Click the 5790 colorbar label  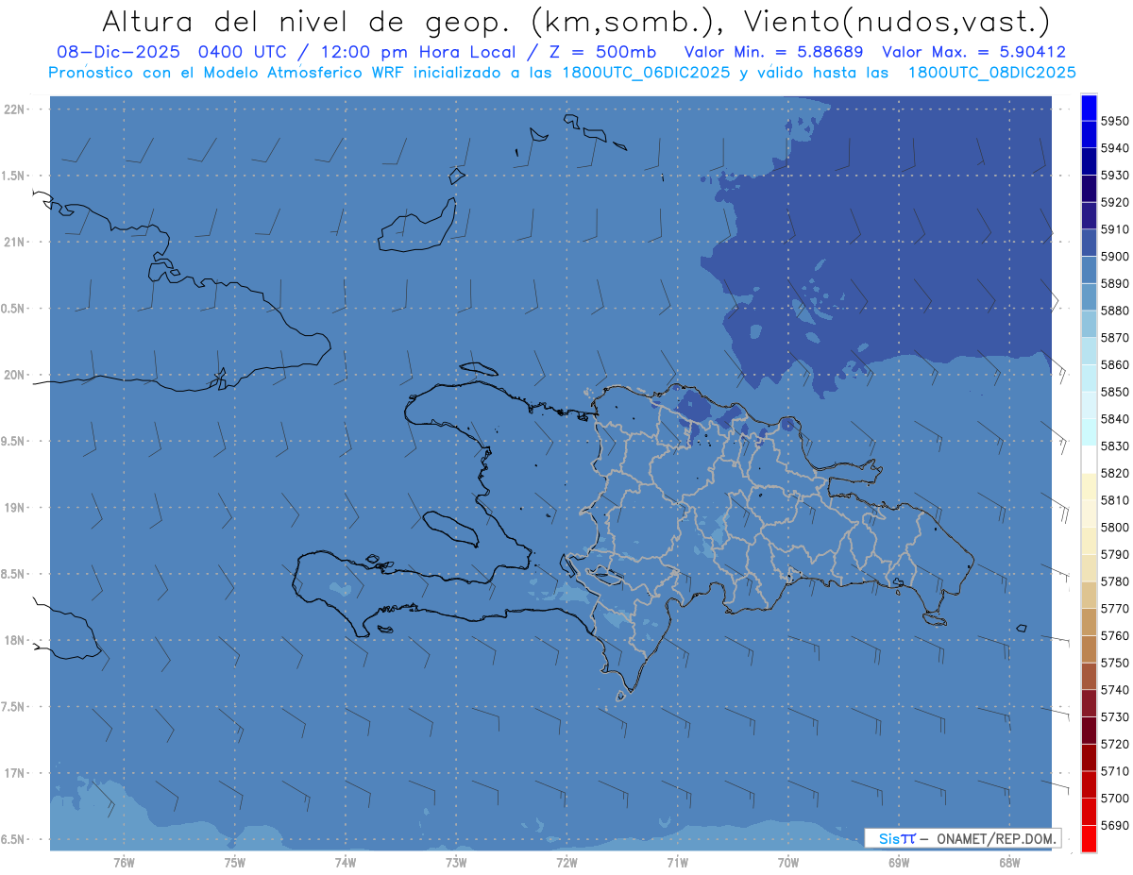[x=1114, y=554]
